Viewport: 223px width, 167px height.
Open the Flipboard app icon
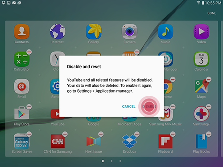(165, 141)
